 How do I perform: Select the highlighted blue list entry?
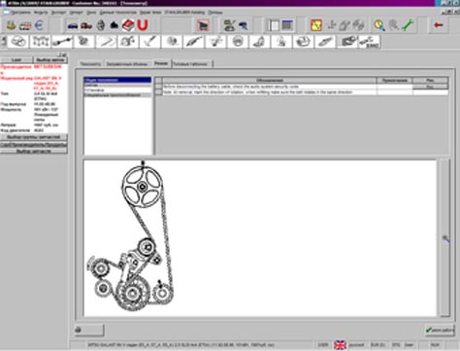(117, 80)
